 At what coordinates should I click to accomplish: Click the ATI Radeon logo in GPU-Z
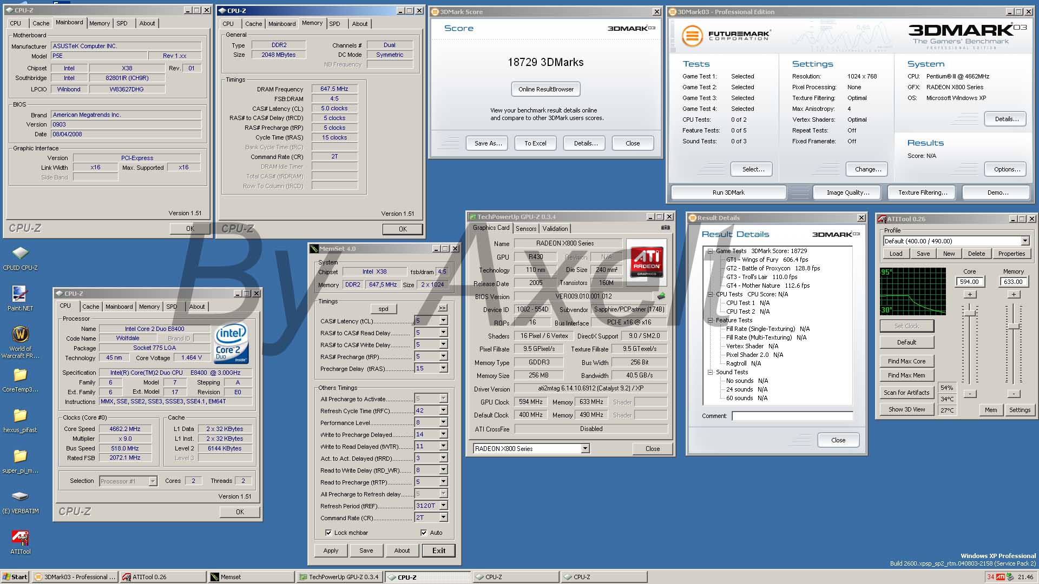(647, 262)
